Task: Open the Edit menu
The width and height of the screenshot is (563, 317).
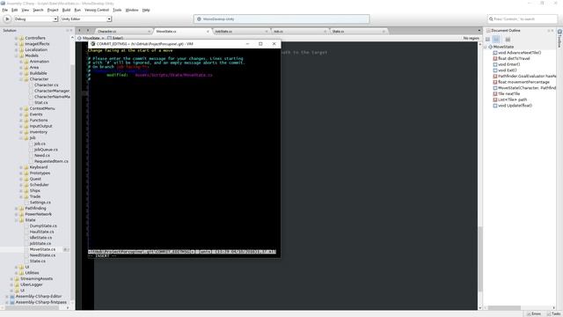Action: coord(15,10)
